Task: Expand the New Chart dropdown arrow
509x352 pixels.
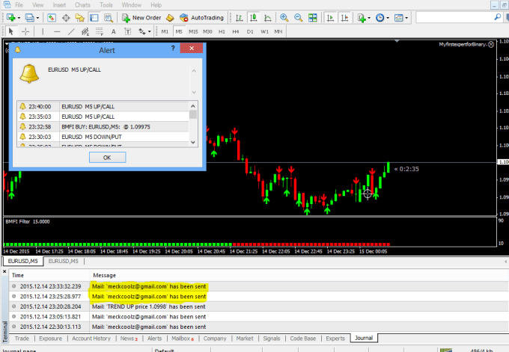Action: 19,18
